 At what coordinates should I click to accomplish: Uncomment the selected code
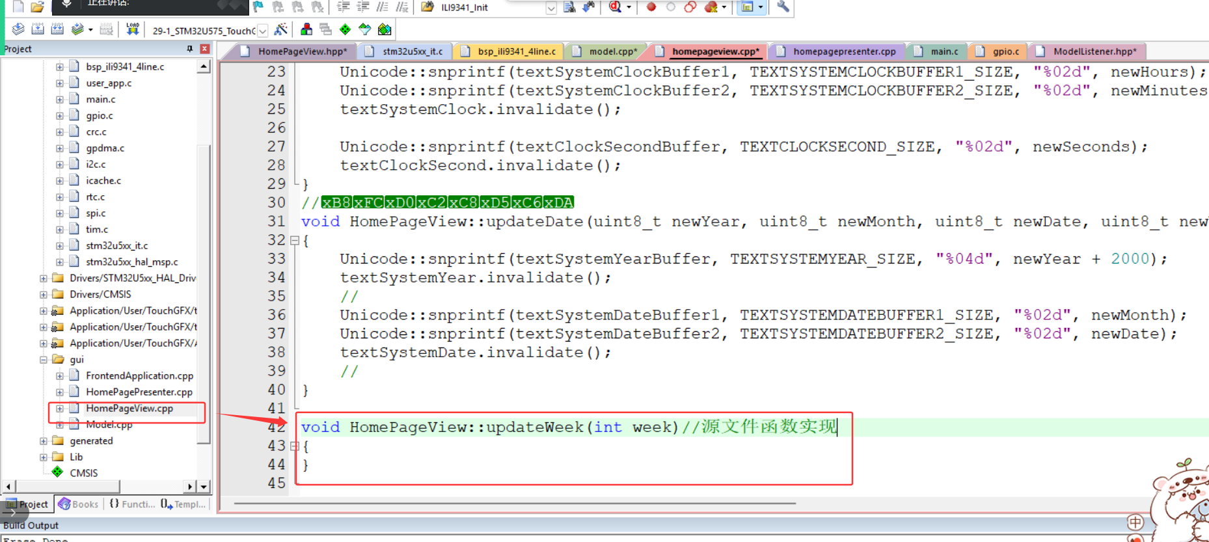click(402, 7)
